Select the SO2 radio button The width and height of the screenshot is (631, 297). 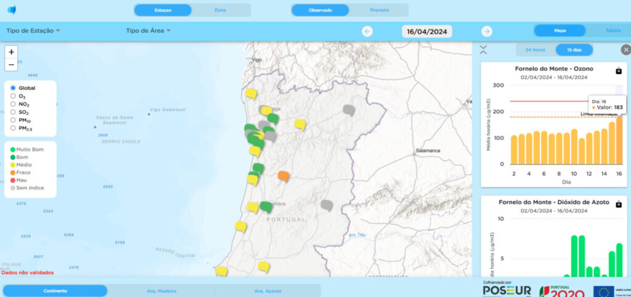(14, 112)
